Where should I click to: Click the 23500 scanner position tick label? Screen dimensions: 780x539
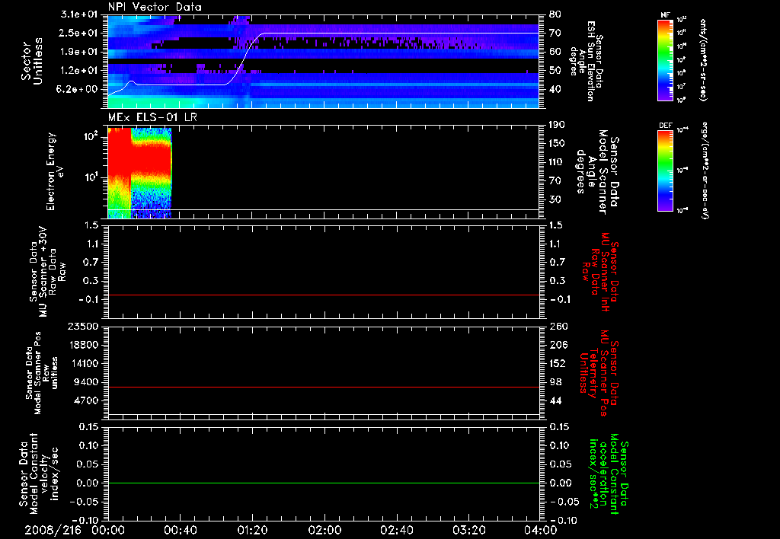pyautogui.click(x=84, y=326)
